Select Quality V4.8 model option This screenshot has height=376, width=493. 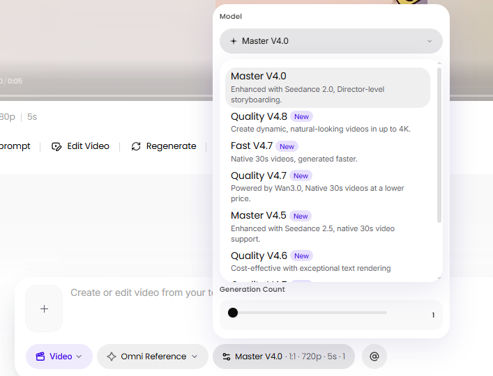coord(328,123)
